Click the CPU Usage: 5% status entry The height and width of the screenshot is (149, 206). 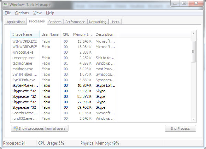(51, 143)
